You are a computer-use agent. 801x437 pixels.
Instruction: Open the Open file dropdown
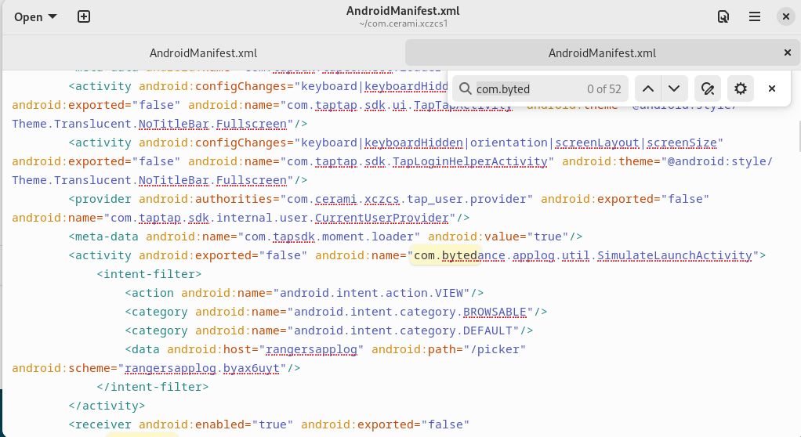(35, 17)
